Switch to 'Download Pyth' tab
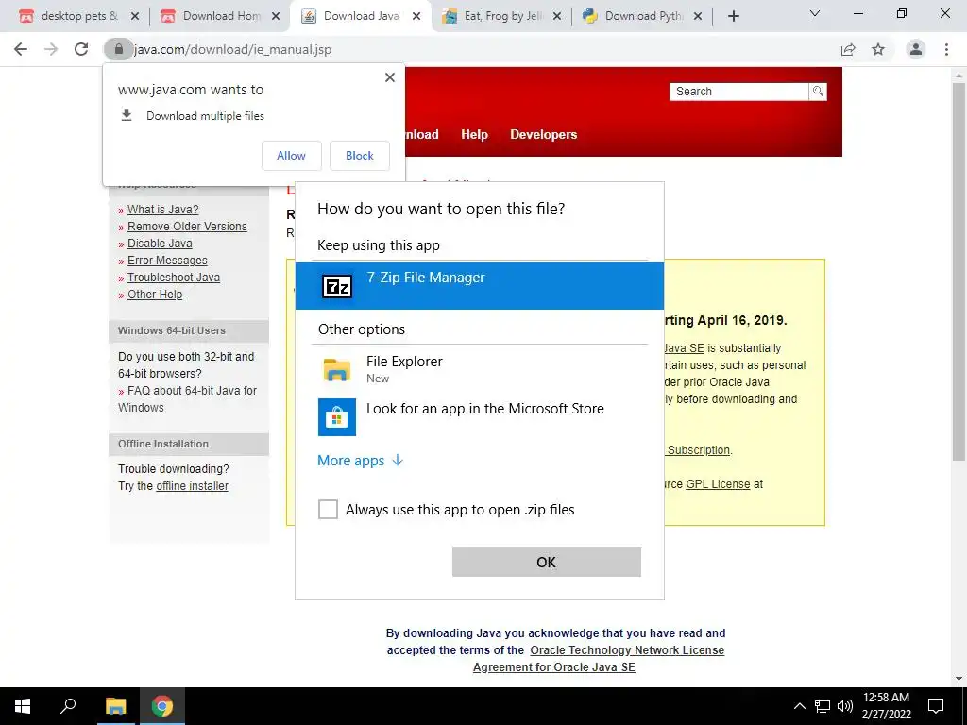The height and width of the screenshot is (725, 967). [x=642, y=16]
